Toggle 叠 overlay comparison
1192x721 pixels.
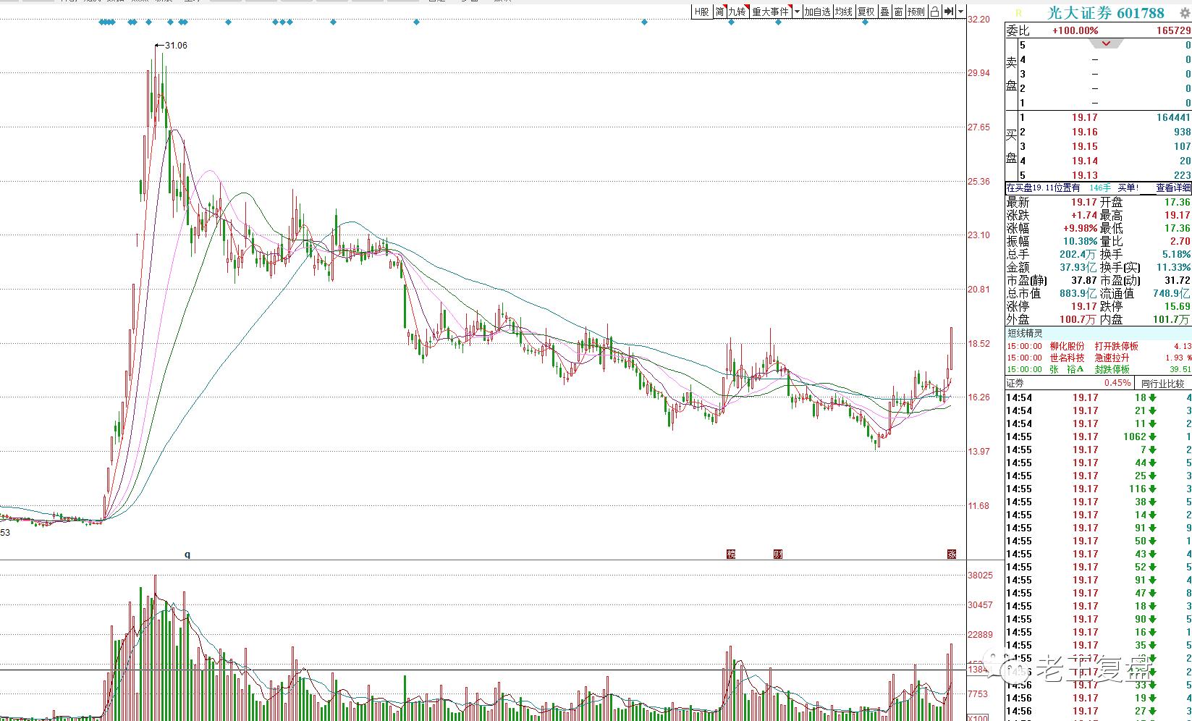click(884, 12)
